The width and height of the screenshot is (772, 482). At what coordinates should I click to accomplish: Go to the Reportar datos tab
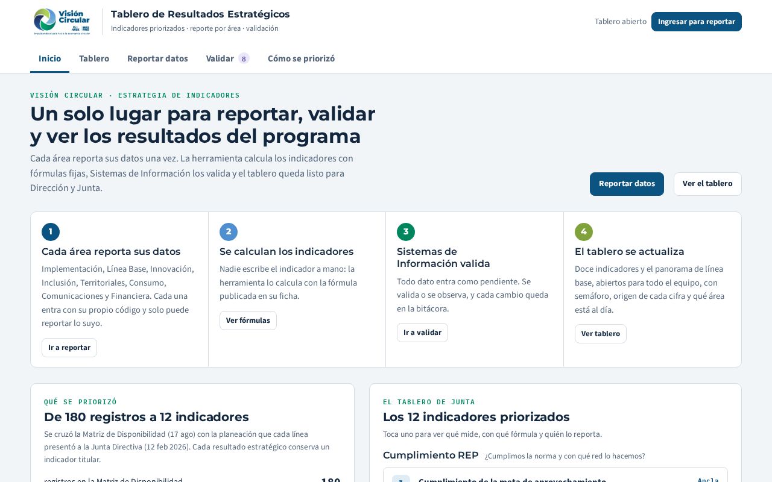(x=157, y=58)
